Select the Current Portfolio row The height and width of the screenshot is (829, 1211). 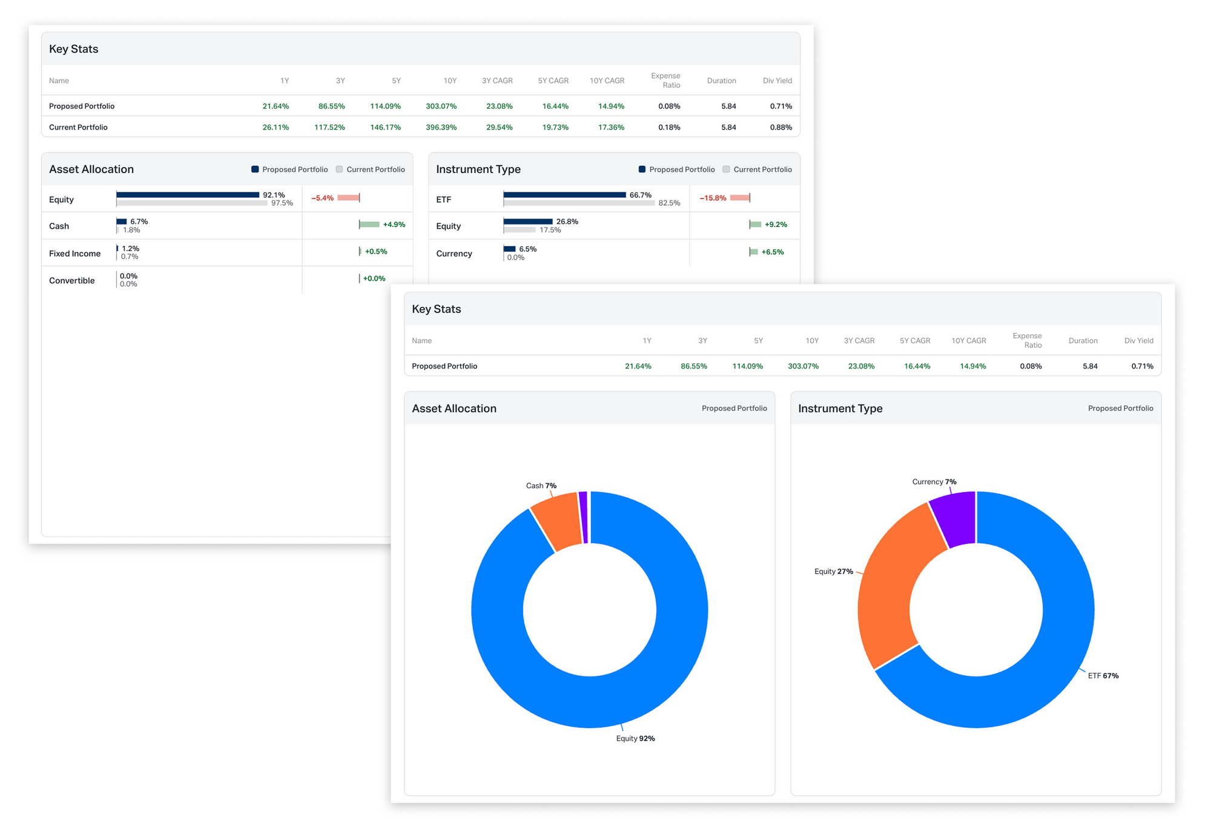[78, 127]
